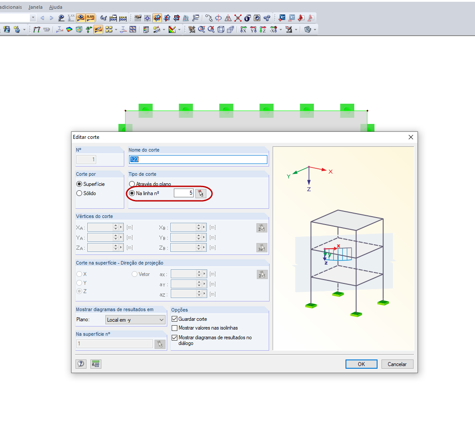
Task: Click the zoom magnifier window icon
Action: pyautogui.click(x=202, y=29)
